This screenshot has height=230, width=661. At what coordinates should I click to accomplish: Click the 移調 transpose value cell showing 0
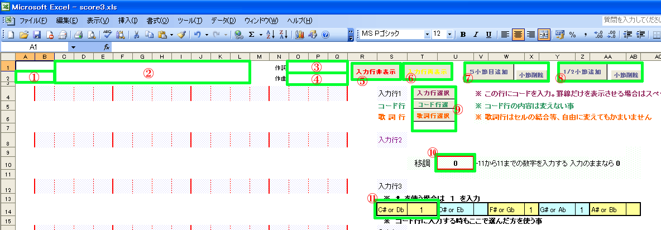456,164
